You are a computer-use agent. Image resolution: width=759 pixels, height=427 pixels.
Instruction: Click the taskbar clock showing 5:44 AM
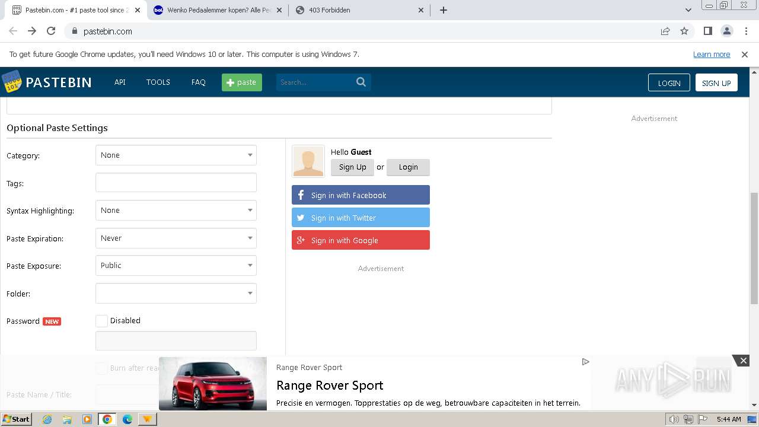tap(729, 419)
